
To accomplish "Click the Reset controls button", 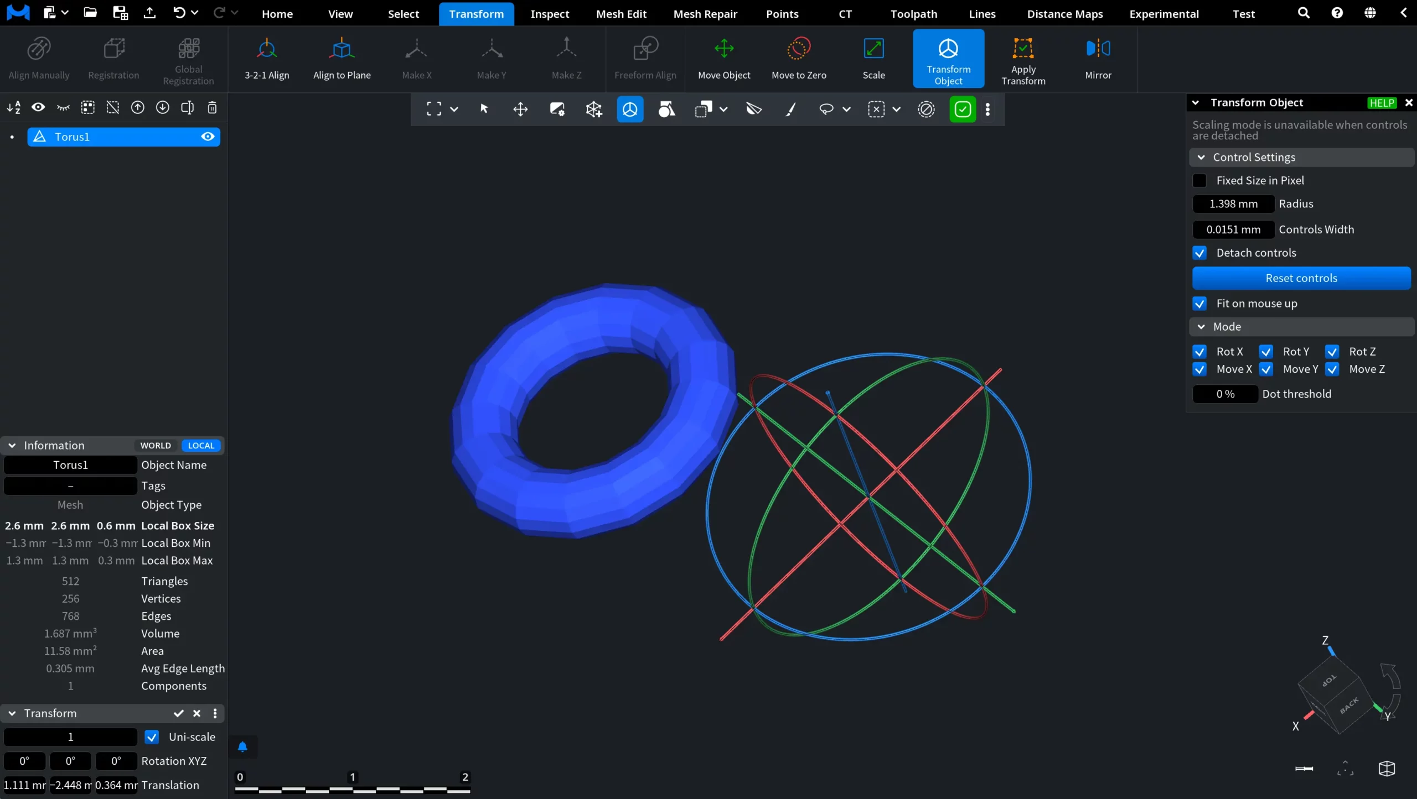I will 1301,278.
